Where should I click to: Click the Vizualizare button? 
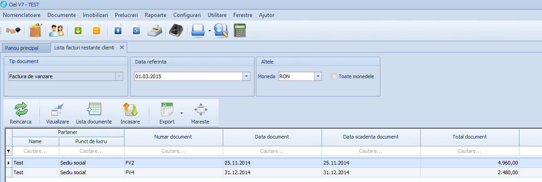pyautogui.click(x=58, y=113)
